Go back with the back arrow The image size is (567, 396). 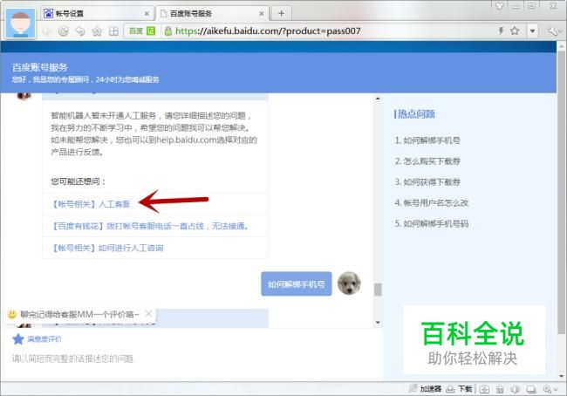pos(47,31)
